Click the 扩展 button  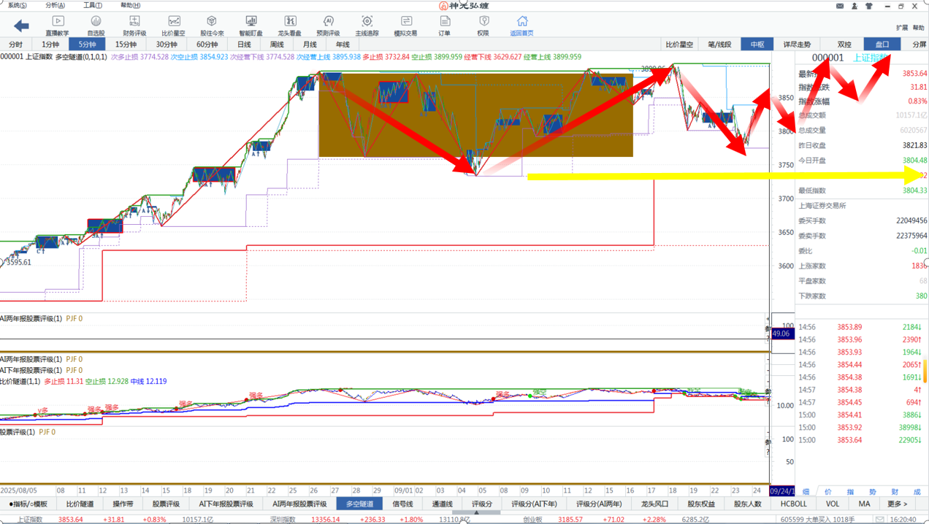coord(902,28)
